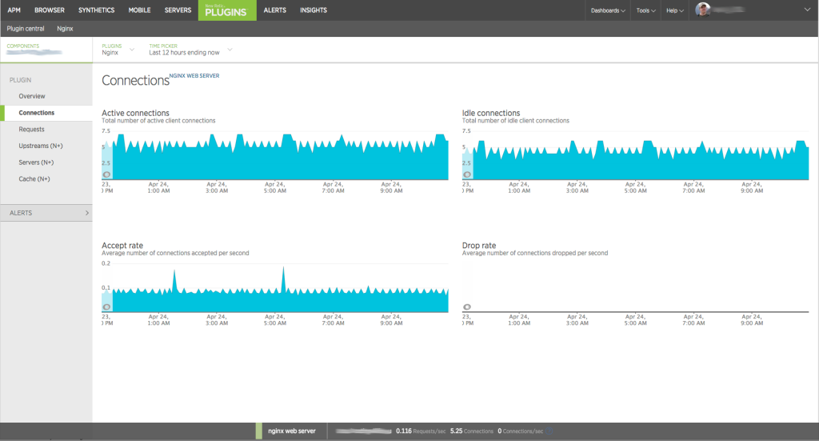This screenshot has height=441, width=819.
Task: Click the 5.25 Connections footer metric
Action: pyautogui.click(x=472, y=431)
